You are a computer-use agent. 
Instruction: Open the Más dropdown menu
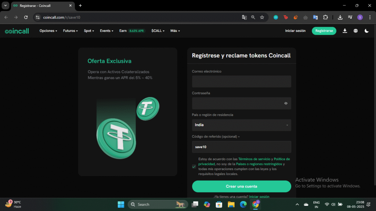(x=175, y=31)
